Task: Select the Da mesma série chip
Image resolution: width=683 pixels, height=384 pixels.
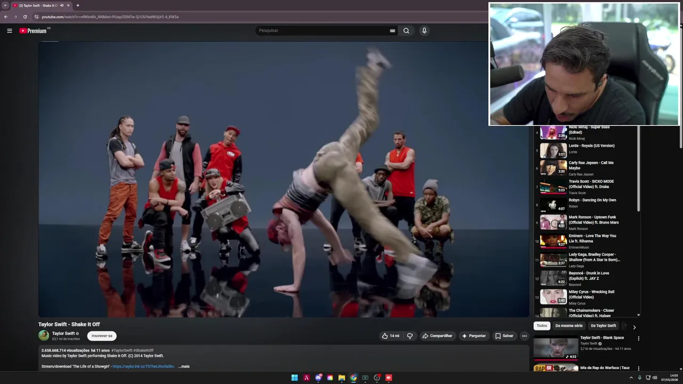Action: click(x=569, y=326)
